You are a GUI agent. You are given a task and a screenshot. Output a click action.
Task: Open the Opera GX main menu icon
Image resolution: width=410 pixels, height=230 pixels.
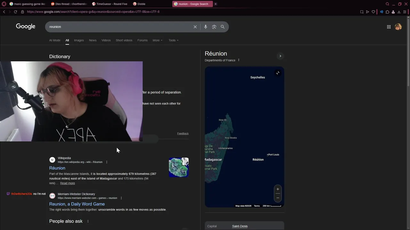pos(4,4)
